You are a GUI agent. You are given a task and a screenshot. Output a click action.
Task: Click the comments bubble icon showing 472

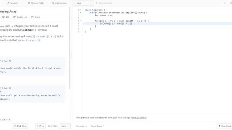click(x=3, y=17)
